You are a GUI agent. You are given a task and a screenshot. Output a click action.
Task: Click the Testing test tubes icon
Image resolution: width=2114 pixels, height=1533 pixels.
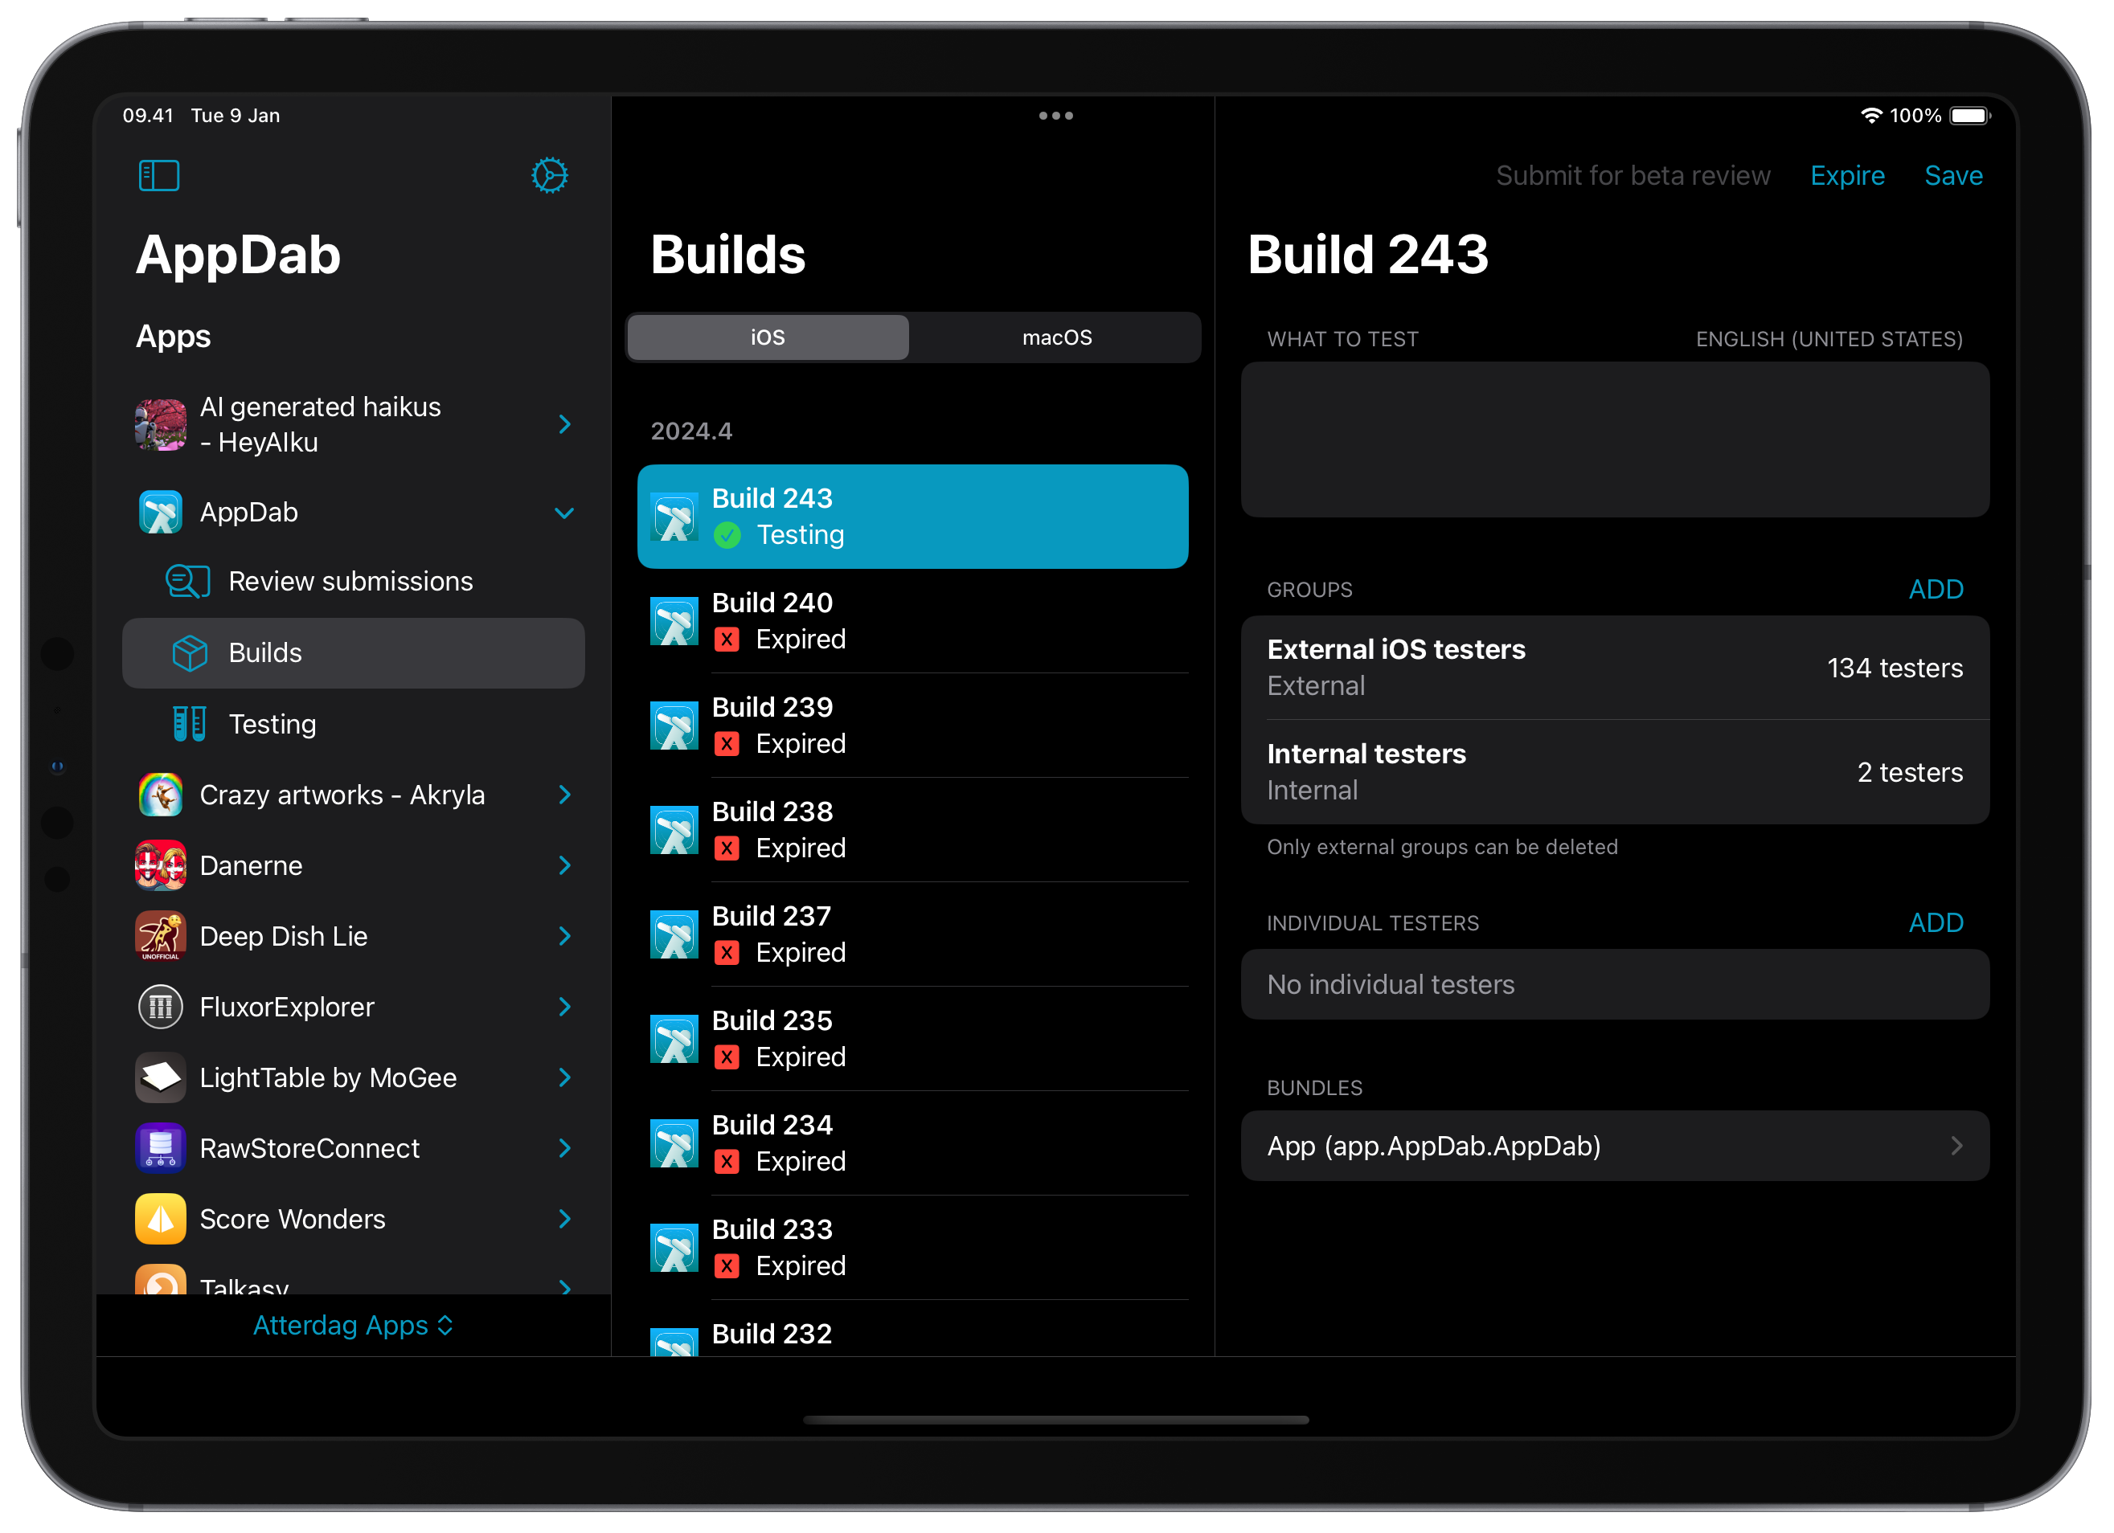[189, 724]
